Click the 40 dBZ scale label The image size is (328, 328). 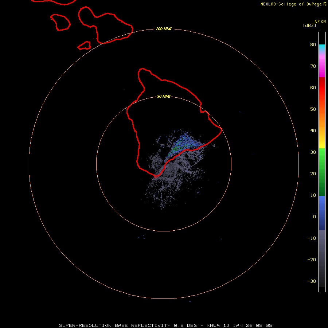(x=313, y=131)
